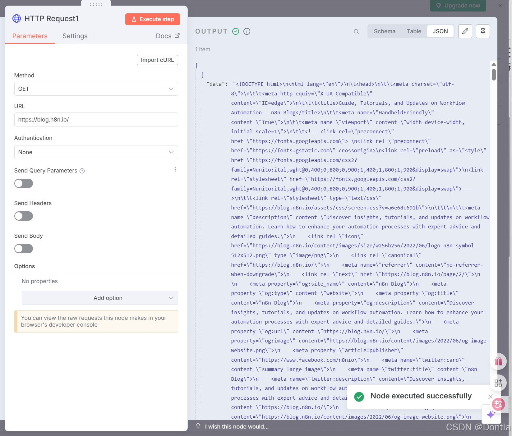Open the Add option dropdown

[100, 298]
